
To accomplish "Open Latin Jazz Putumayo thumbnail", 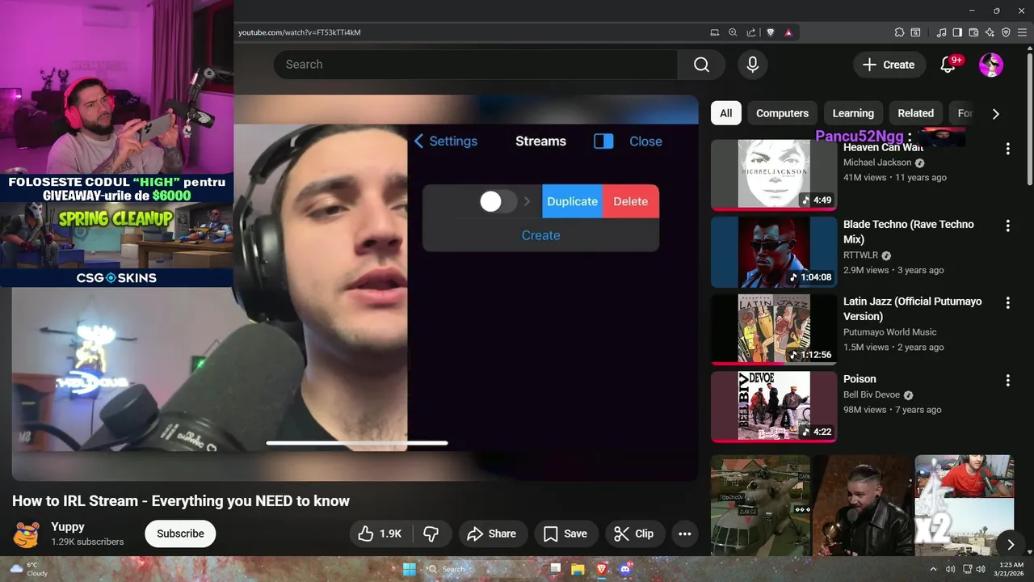I will pos(774,329).
